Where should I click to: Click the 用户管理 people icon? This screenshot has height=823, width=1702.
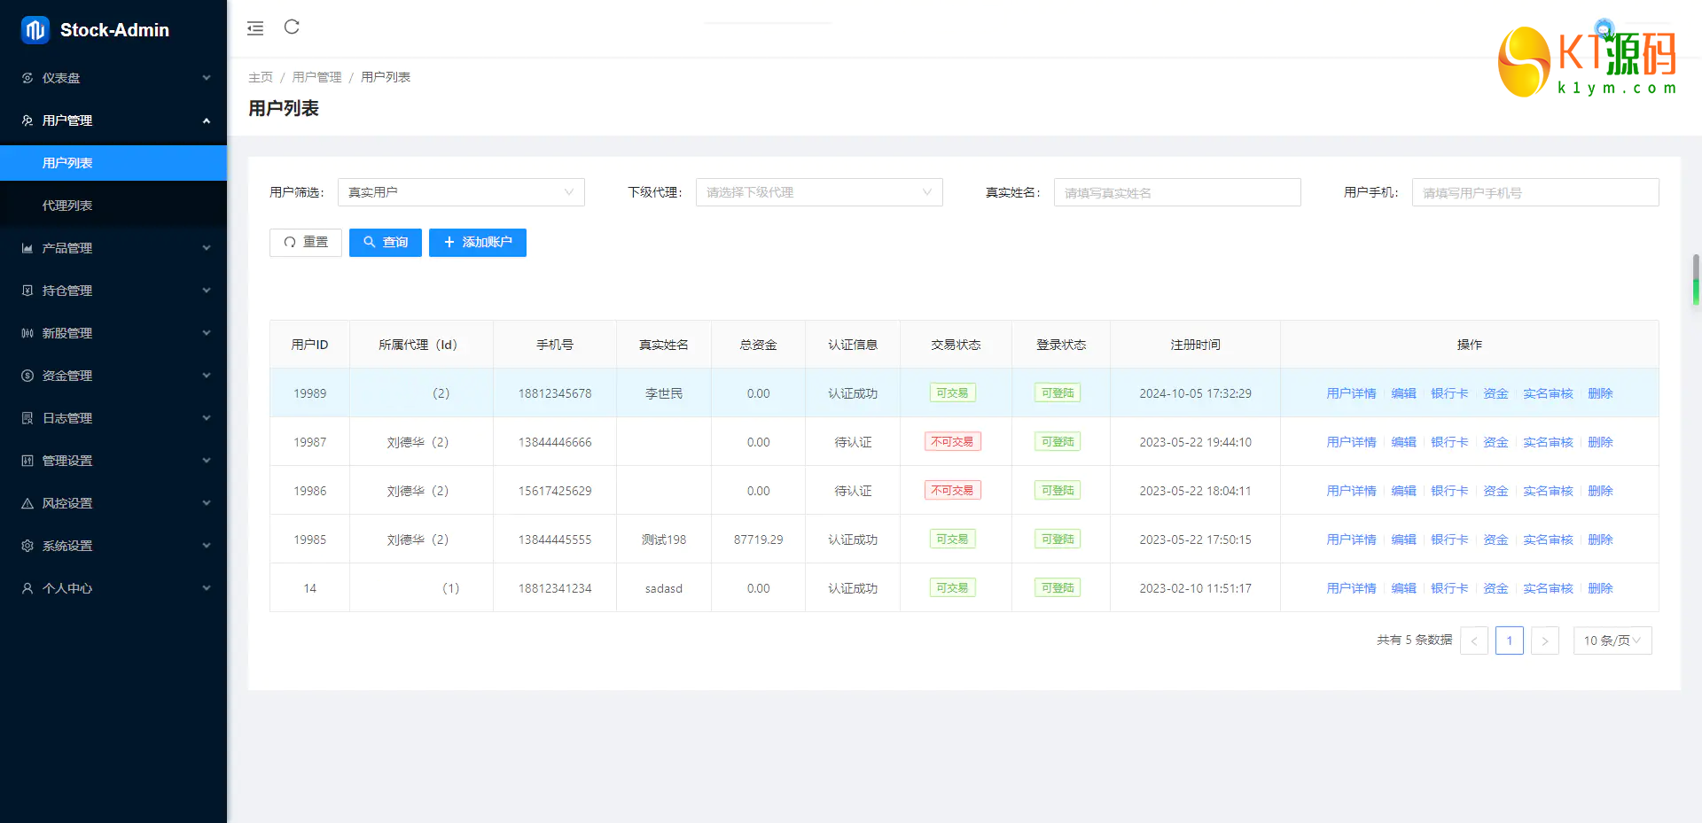pyautogui.click(x=27, y=120)
